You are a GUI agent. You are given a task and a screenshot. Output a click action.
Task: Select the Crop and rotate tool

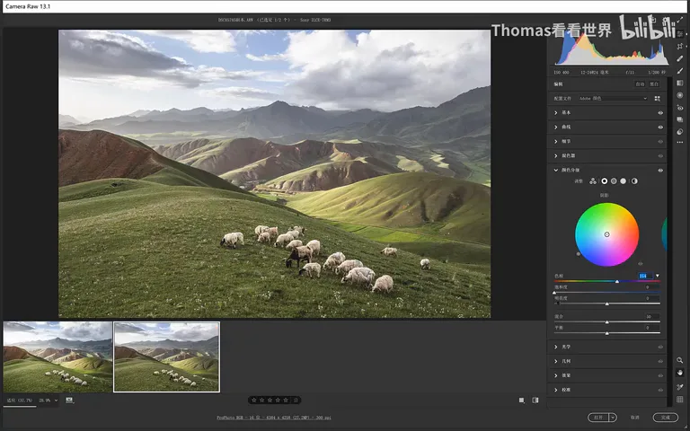pos(680,46)
